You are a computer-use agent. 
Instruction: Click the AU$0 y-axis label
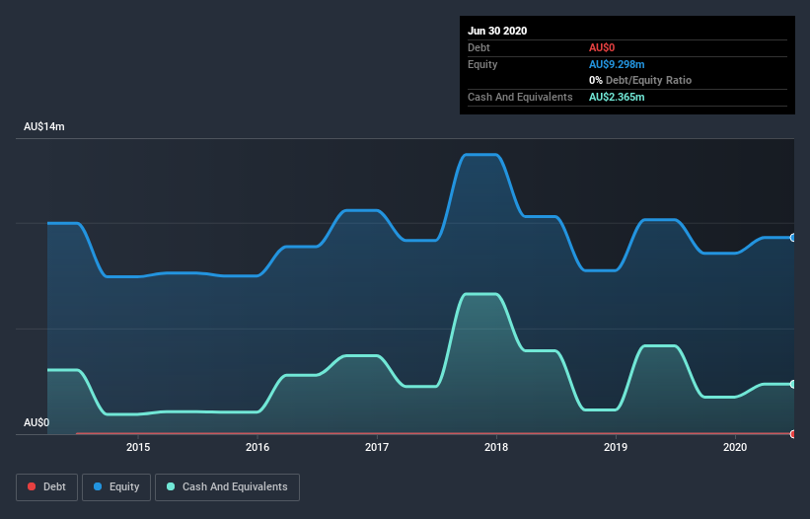pyautogui.click(x=37, y=422)
